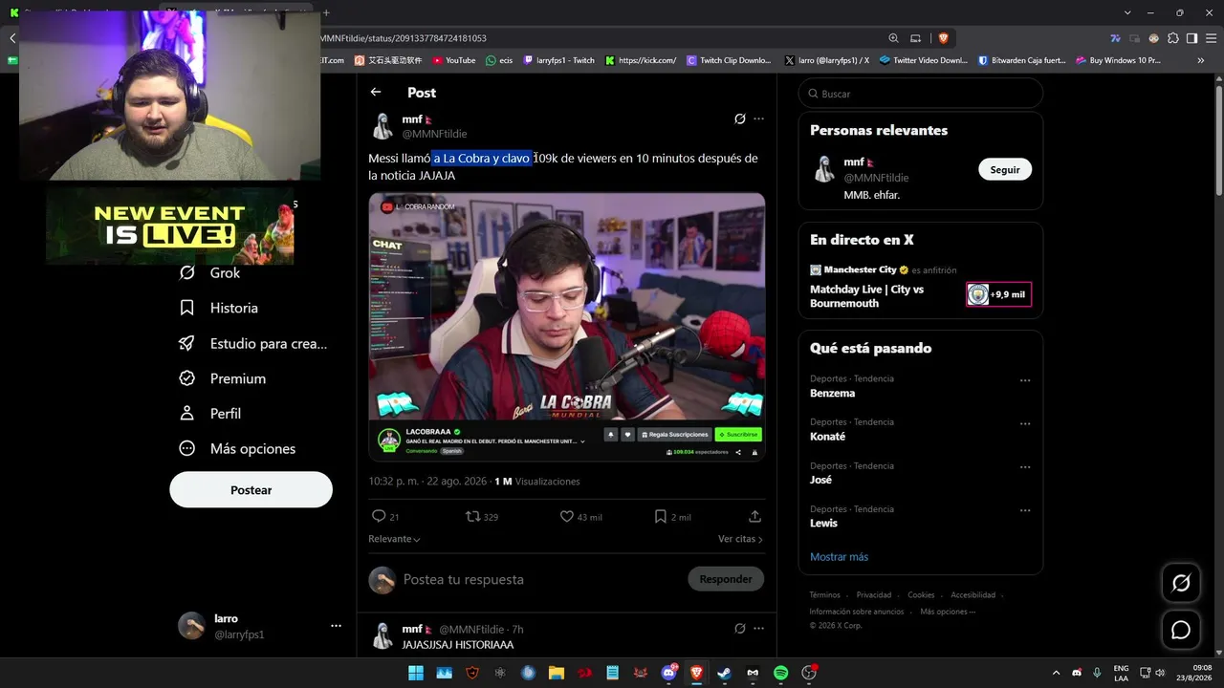Open the Términos footer link
Image resolution: width=1224 pixels, height=688 pixels.
tap(825, 594)
